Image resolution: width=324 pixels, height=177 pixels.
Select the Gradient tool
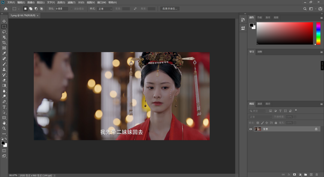click(4, 86)
